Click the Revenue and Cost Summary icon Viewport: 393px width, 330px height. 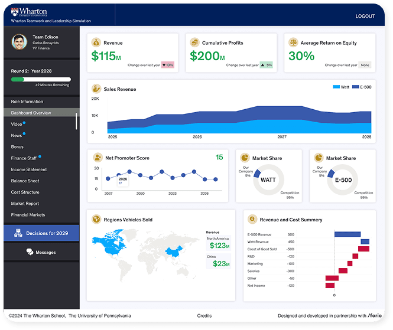pyautogui.click(x=252, y=220)
